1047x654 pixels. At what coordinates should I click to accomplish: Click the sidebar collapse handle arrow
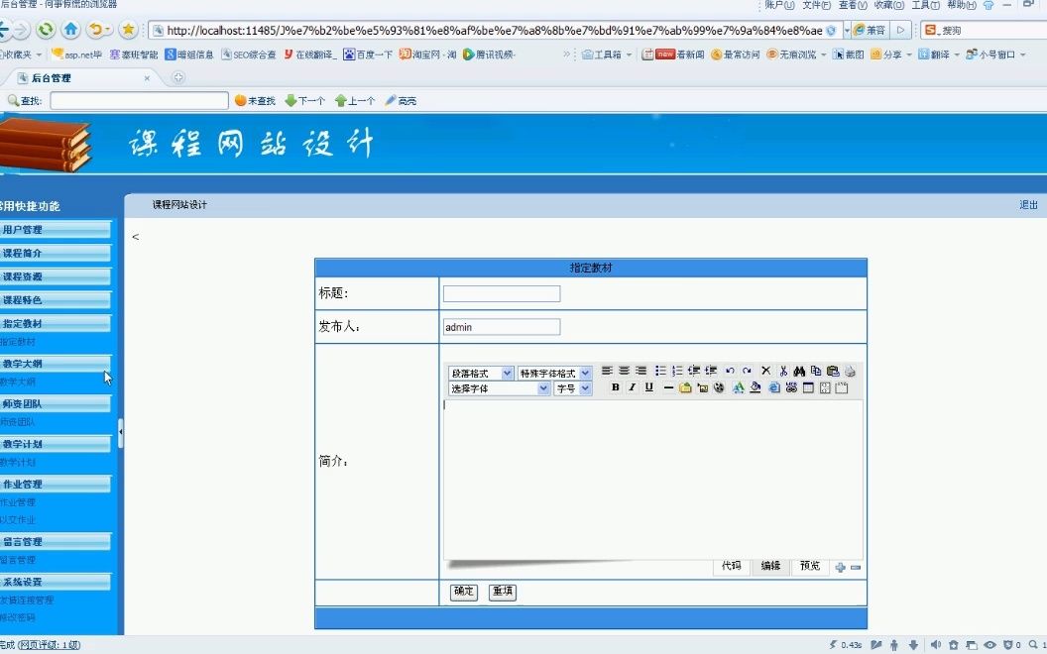120,432
